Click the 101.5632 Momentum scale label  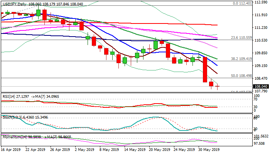(x=262, y=136)
